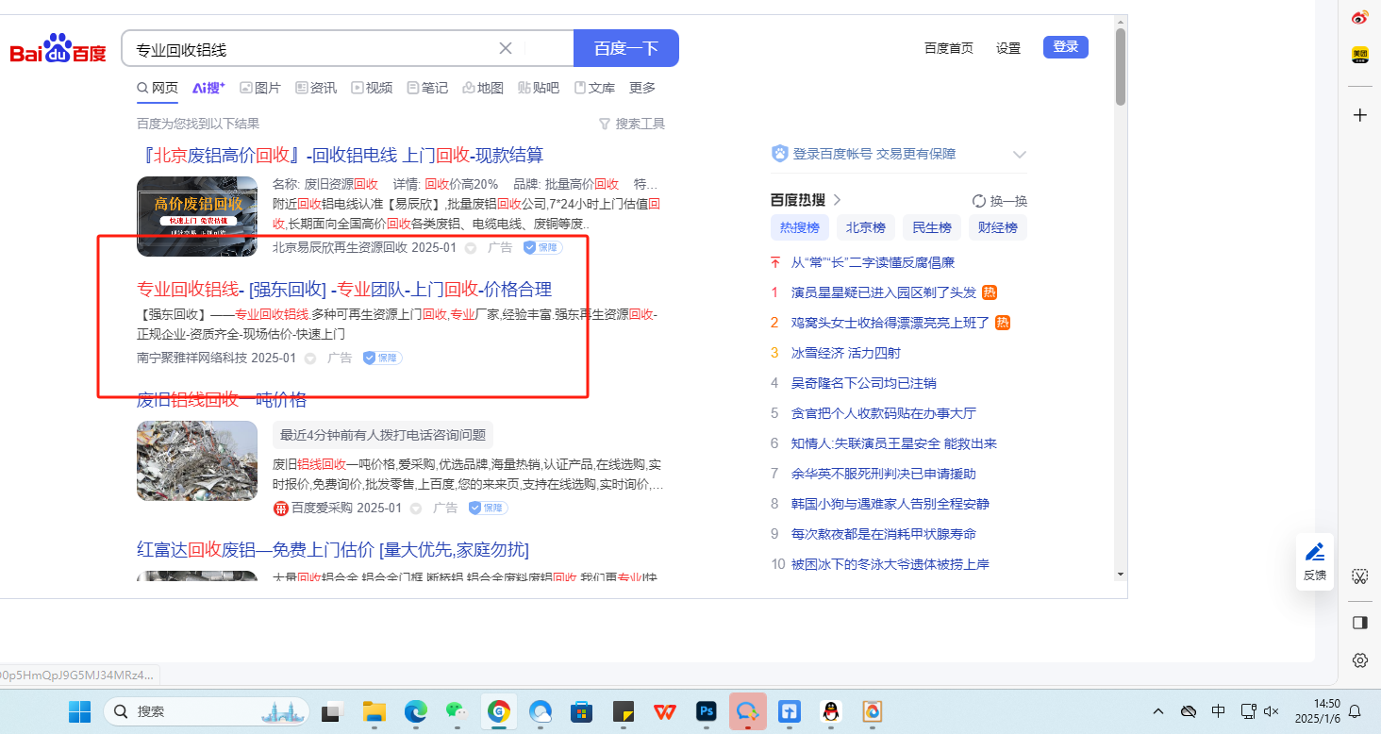Clear the search box with the X icon

(506, 49)
